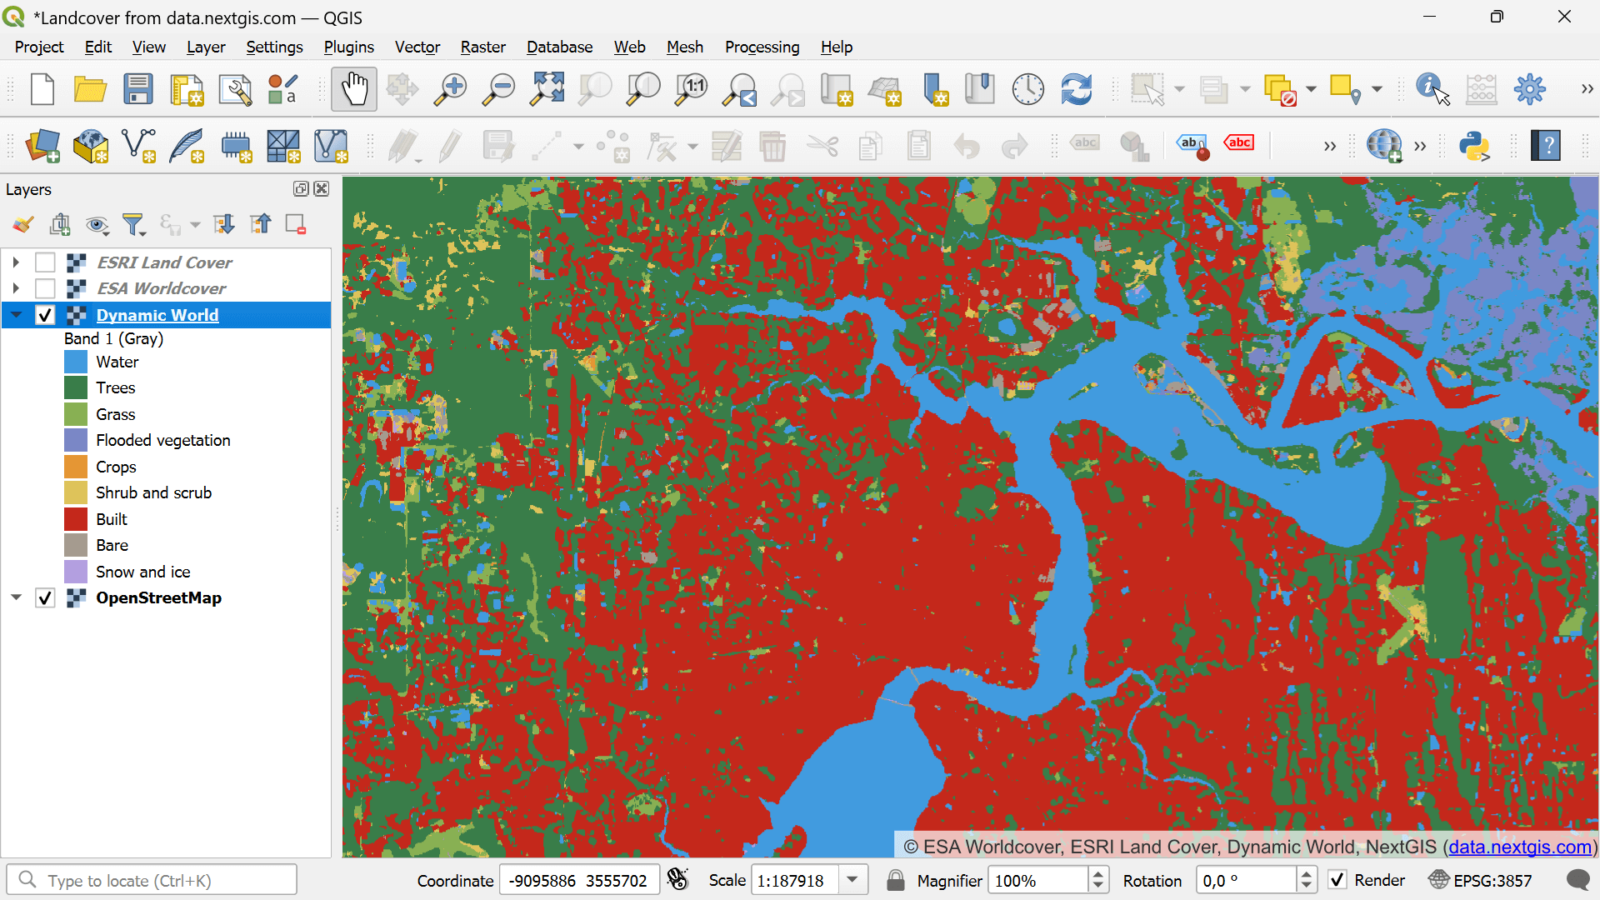Select the Pan Map hand tool

tap(354, 89)
